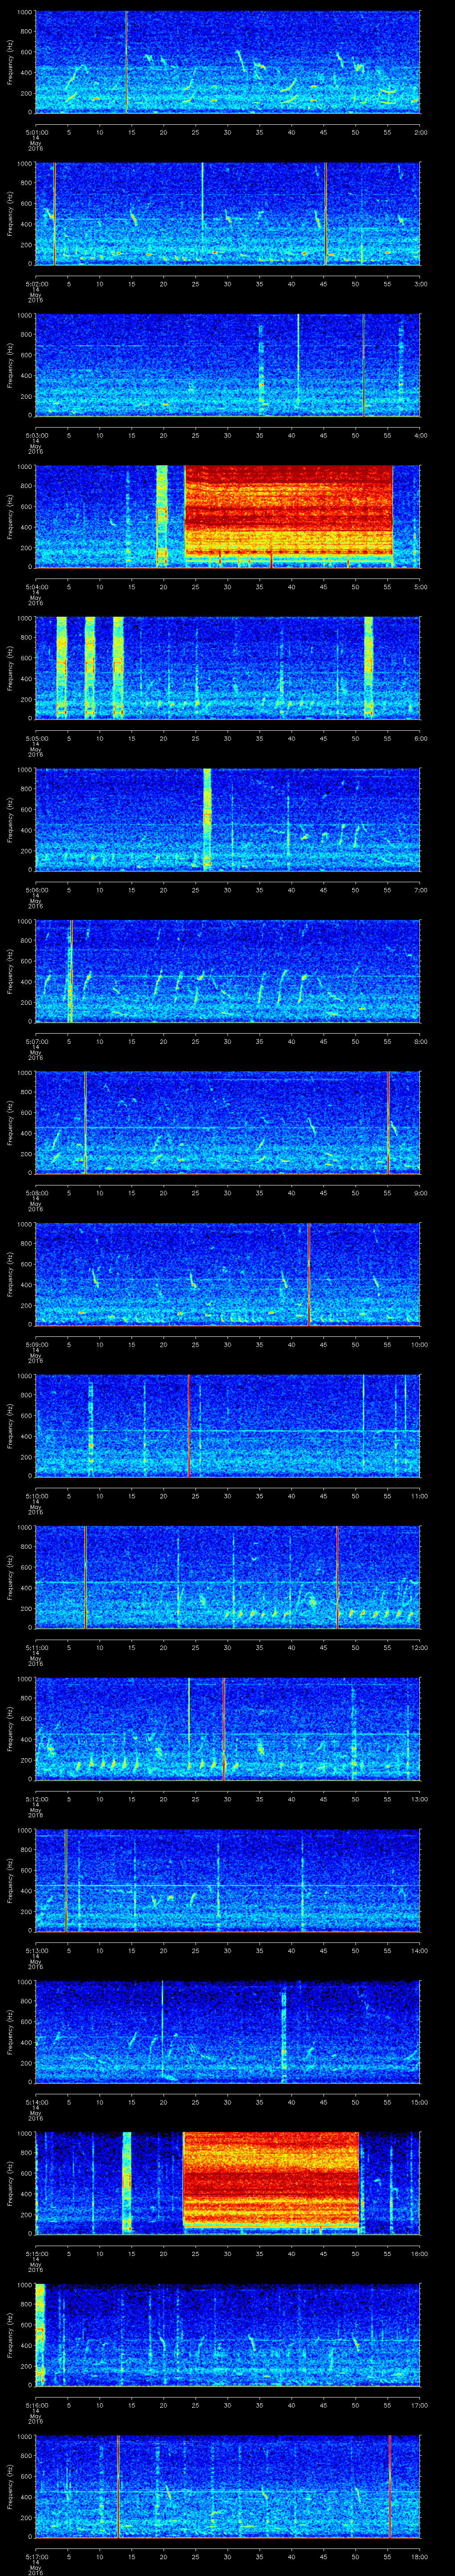Click the "5:05:00" start time label

tap(36, 738)
